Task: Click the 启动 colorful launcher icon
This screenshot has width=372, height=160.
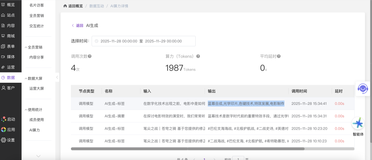Action: 3,119
